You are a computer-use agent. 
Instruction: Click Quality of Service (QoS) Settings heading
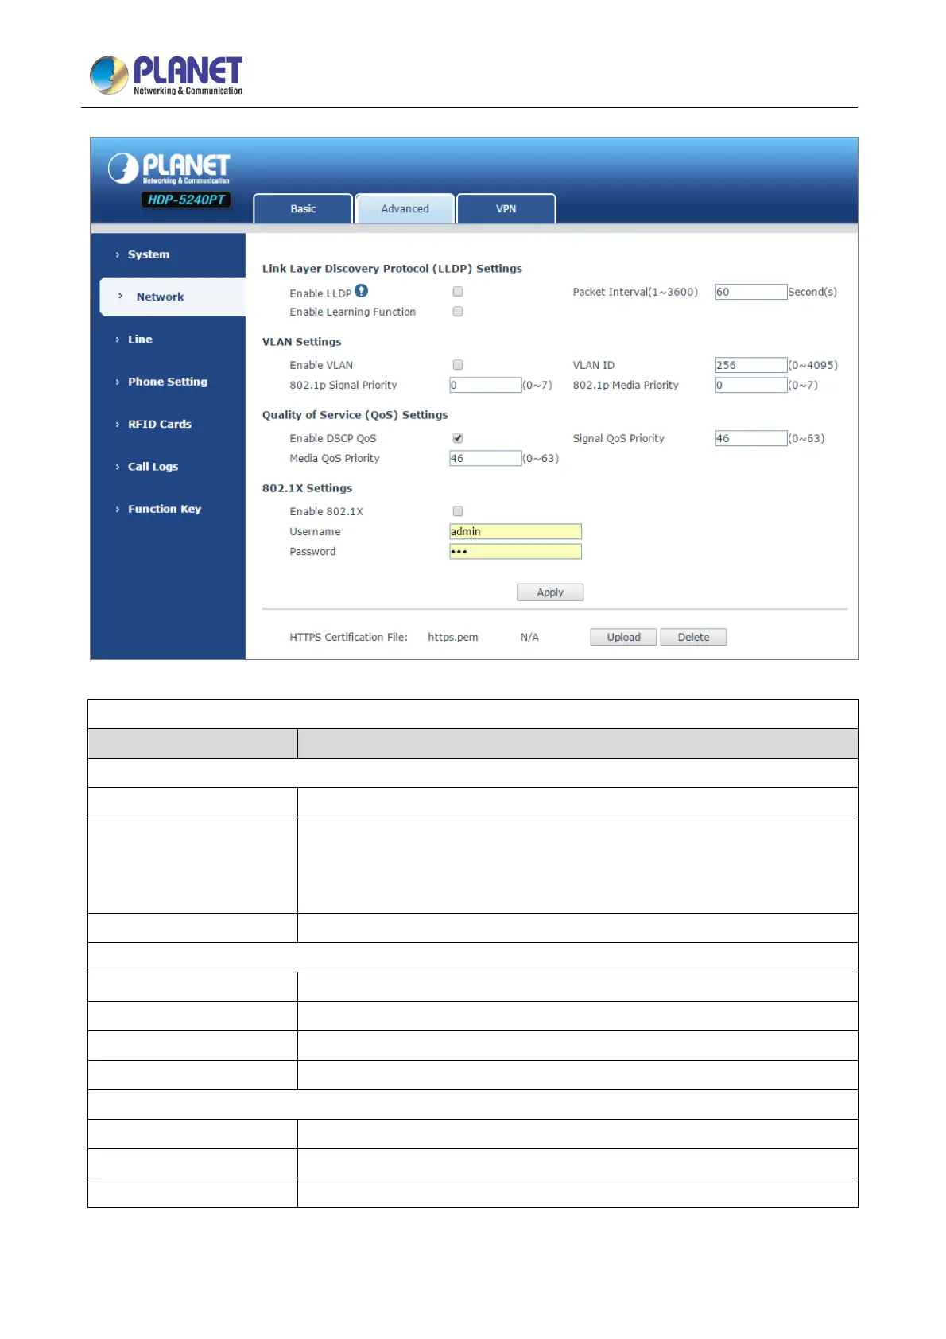coord(355,415)
